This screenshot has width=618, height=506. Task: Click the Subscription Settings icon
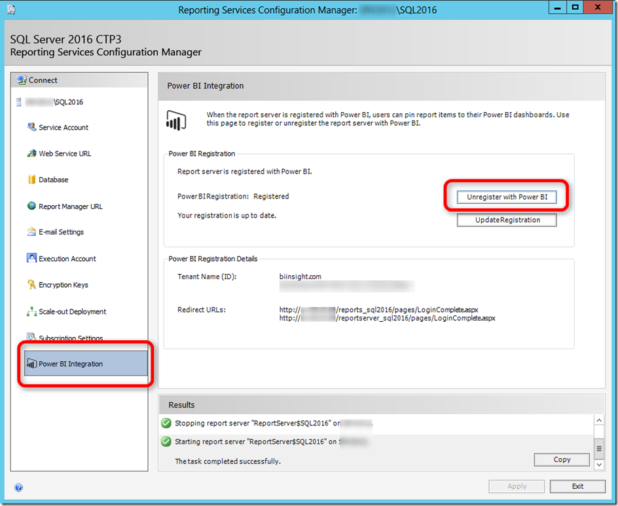(x=31, y=336)
